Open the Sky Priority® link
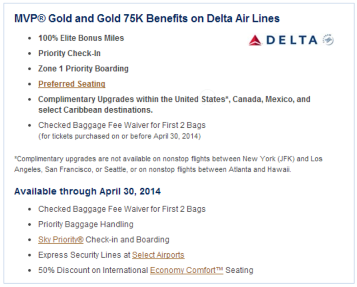This screenshot has width=357, height=287. coord(61,239)
